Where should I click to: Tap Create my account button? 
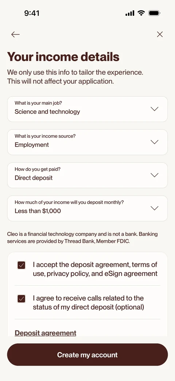coord(87,355)
